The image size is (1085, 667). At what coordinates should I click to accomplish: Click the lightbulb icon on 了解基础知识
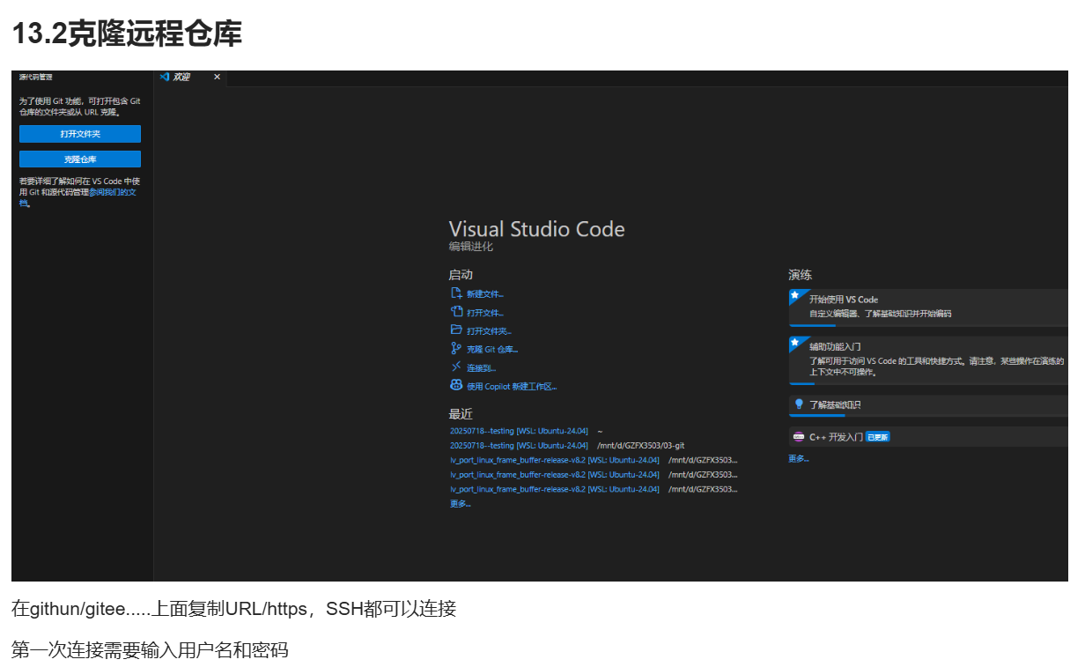(799, 404)
